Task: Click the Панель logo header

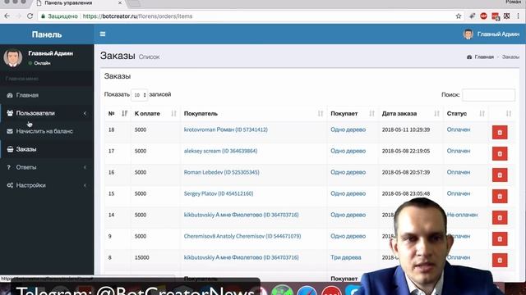Action: coord(47,34)
